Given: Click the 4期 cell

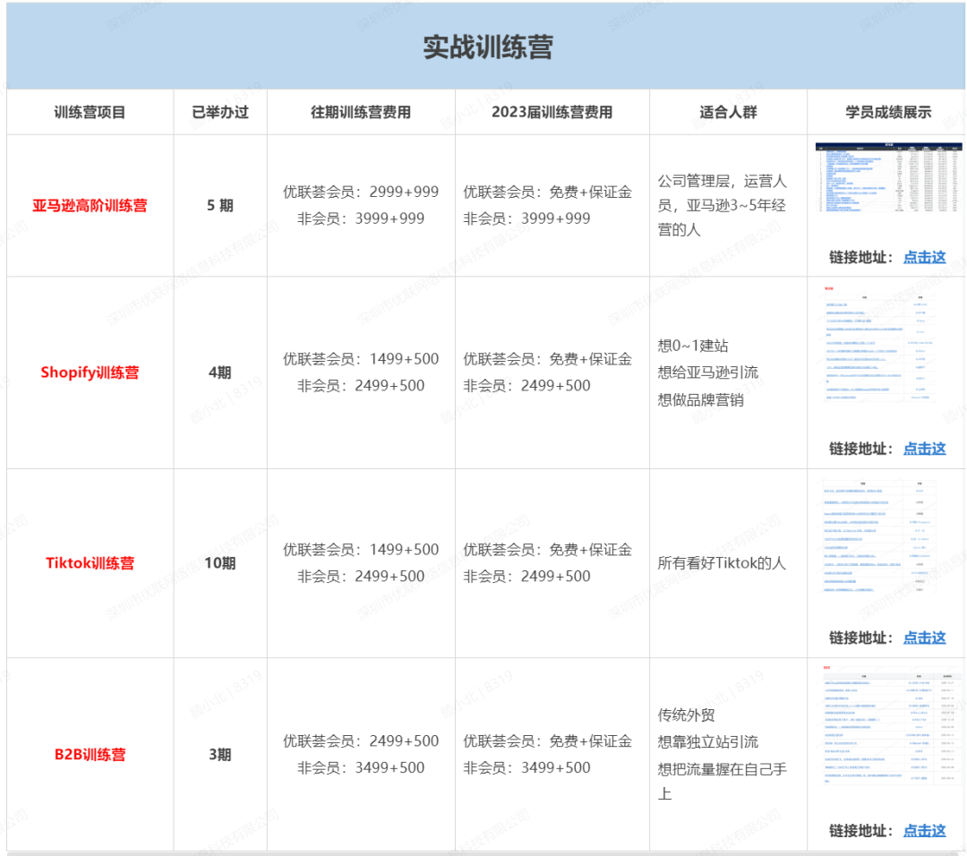Looking at the screenshot, I should (220, 372).
